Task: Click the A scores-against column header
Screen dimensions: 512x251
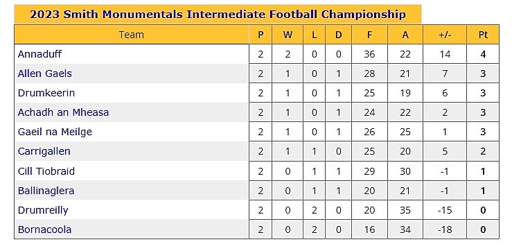Action: pyautogui.click(x=405, y=35)
